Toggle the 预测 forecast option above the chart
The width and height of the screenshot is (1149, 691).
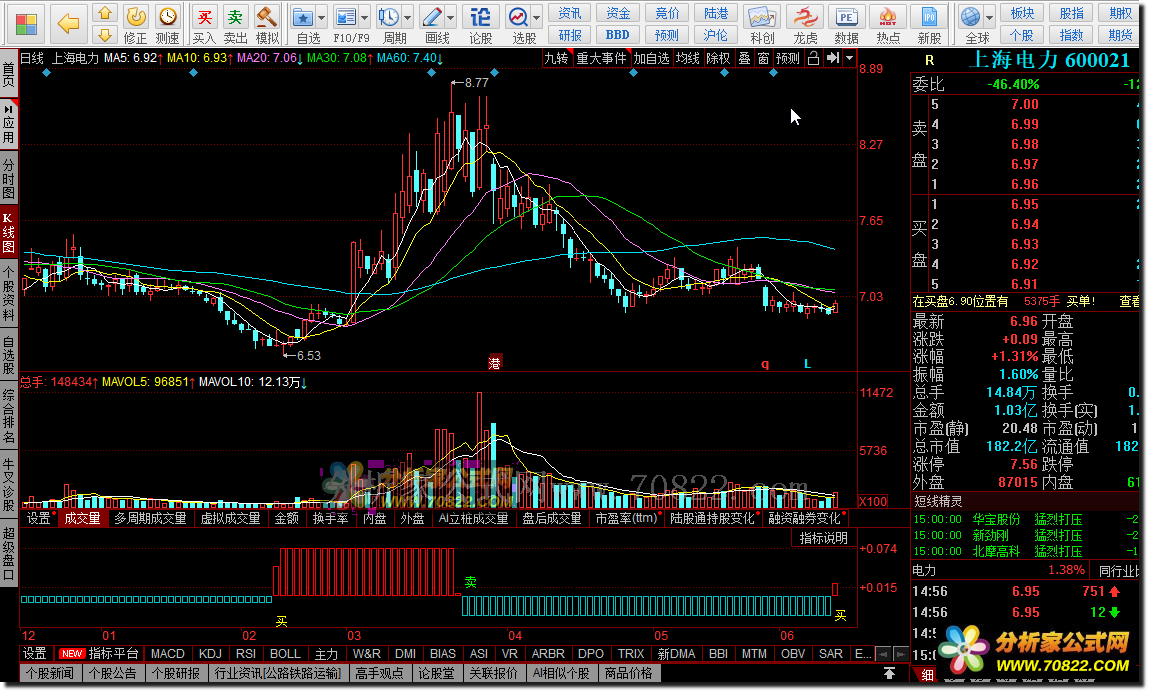tap(787, 58)
